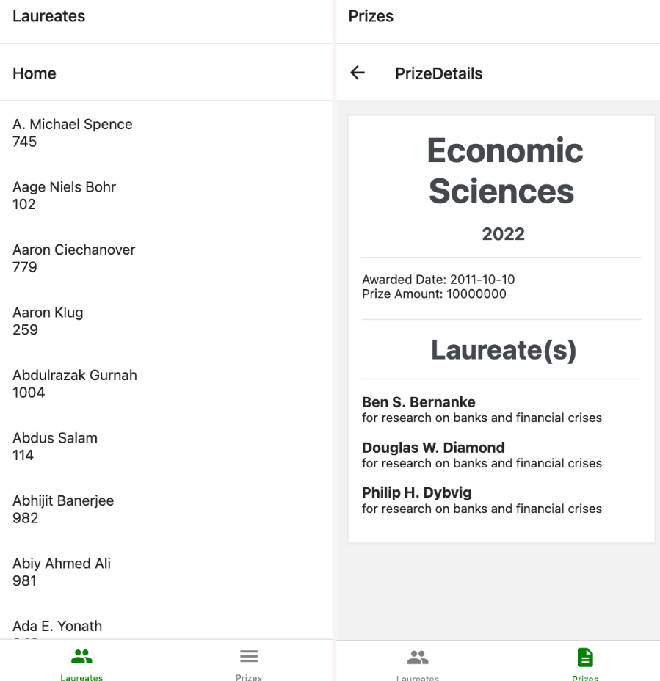Open the A. Michael Spence entry
Screen dimensions: 660x681
tap(73, 132)
